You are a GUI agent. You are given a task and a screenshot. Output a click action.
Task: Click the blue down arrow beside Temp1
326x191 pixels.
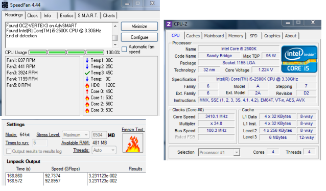click(87, 60)
